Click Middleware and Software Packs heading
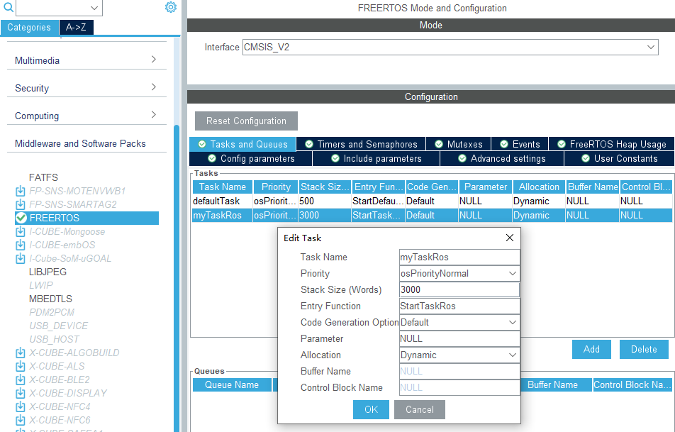The width and height of the screenshot is (675, 432). tap(81, 143)
